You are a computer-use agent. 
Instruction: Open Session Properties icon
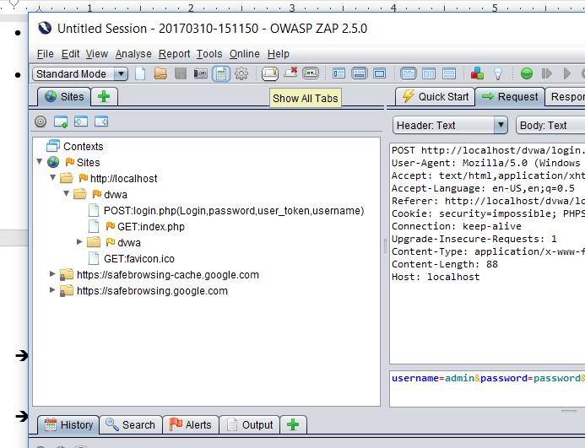click(221, 73)
